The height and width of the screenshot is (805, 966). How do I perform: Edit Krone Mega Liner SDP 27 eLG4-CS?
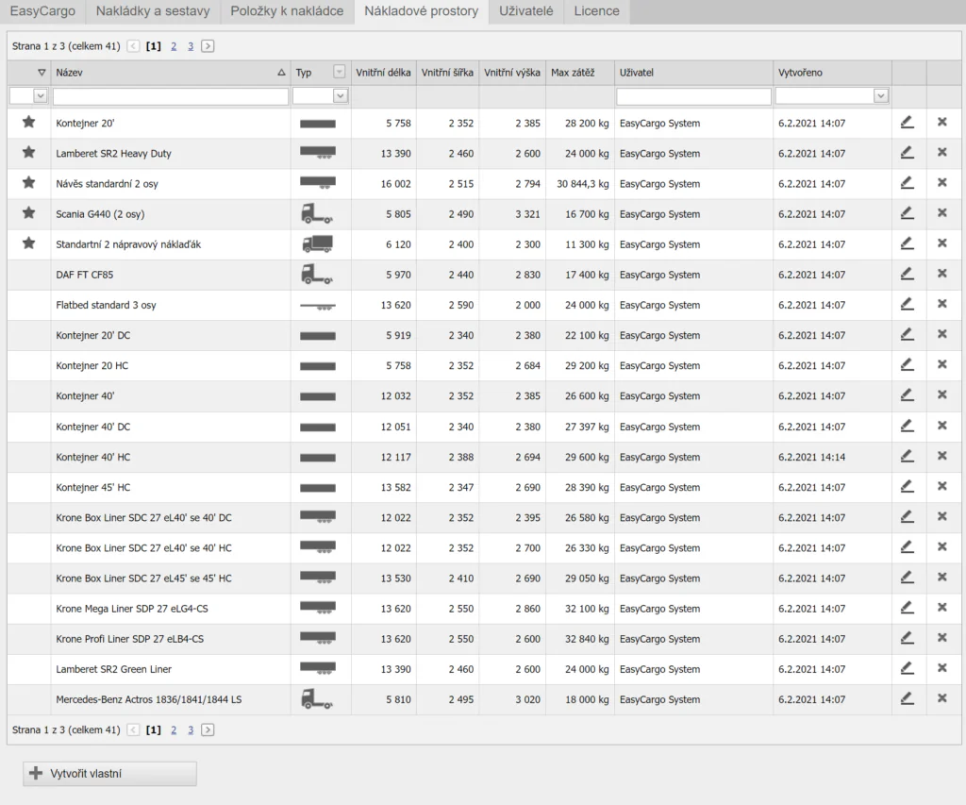pos(907,608)
